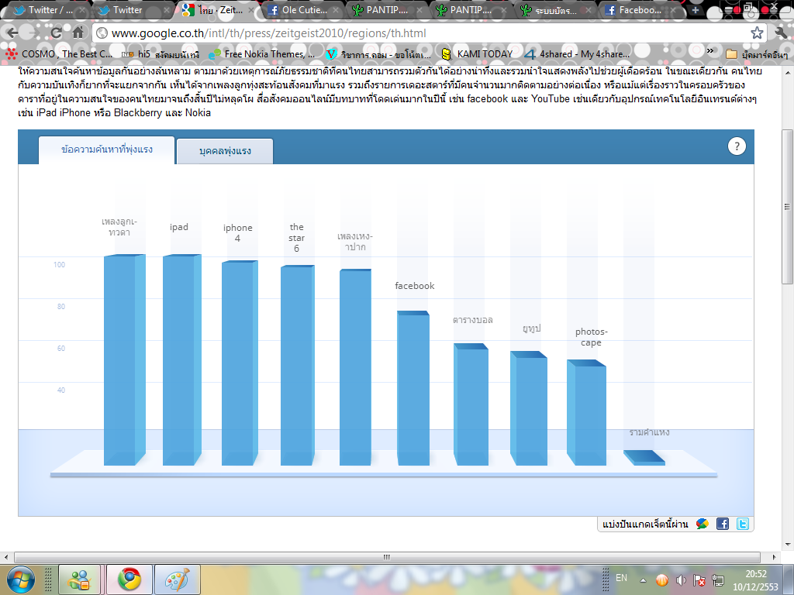This screenshot has height=595, width=794.
Task: Bookmark this page with the star icon
Action: pos(757,33)
